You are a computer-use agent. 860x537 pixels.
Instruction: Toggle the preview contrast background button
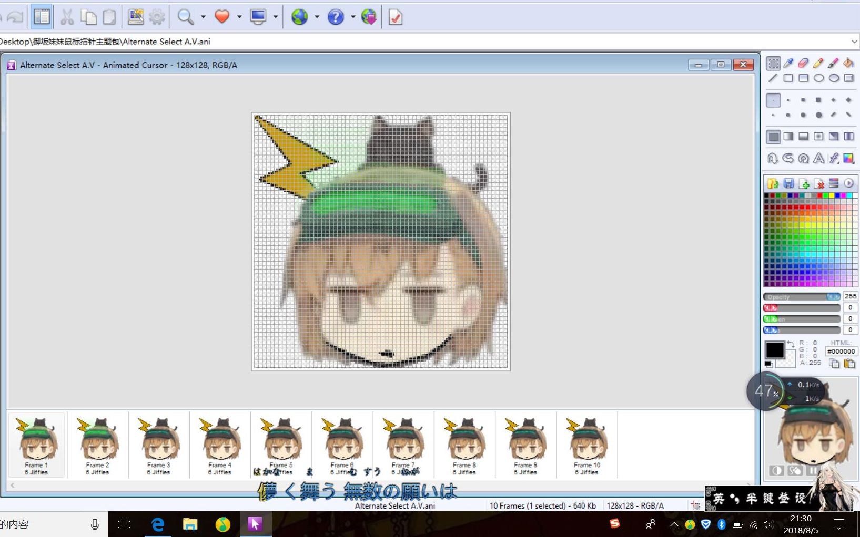(x=776, y=470)
